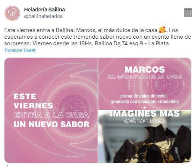Click the 'VIERNES' word in left image
Screen dimensions: 192x166
click(33, 106)
